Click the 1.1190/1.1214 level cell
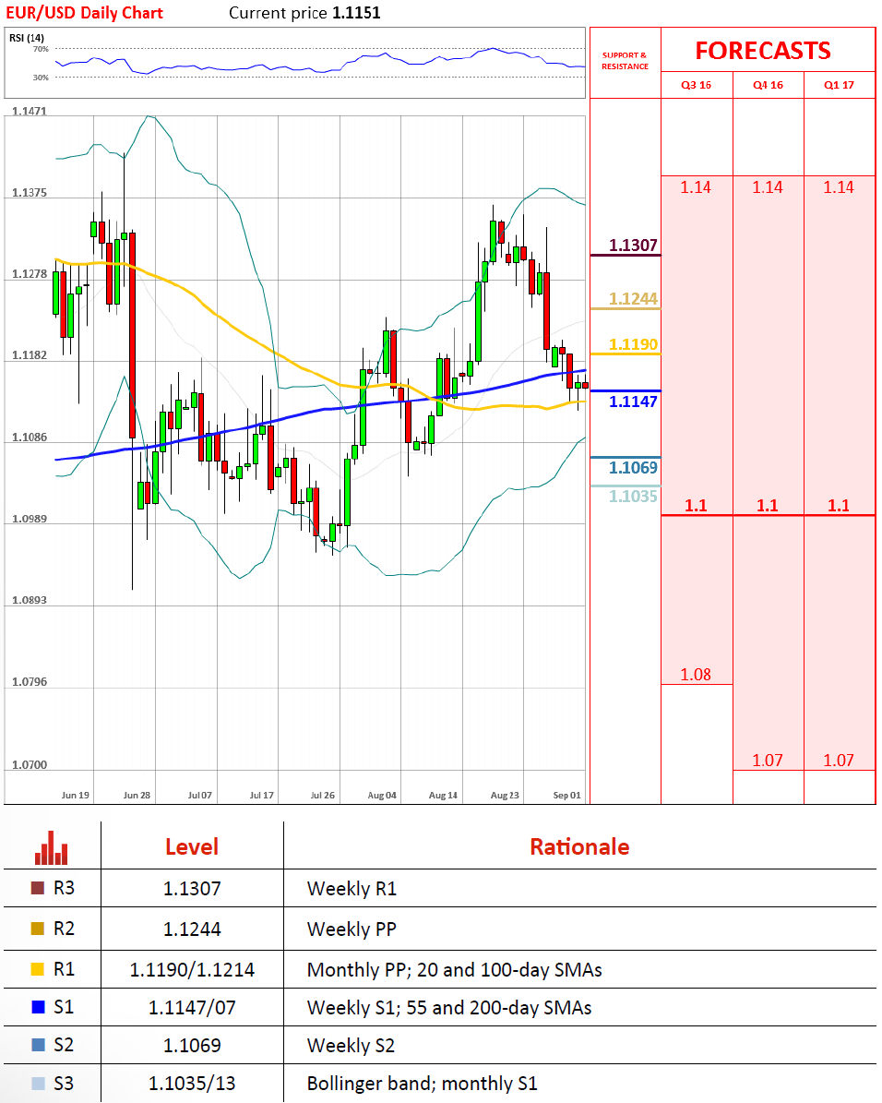 pos(192,970)
